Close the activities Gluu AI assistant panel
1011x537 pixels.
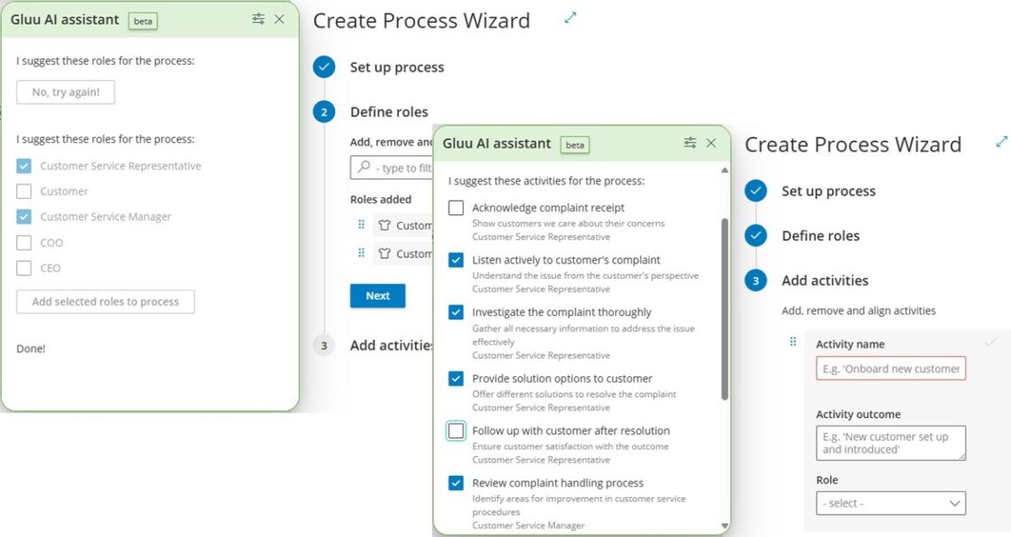[711, 143]
